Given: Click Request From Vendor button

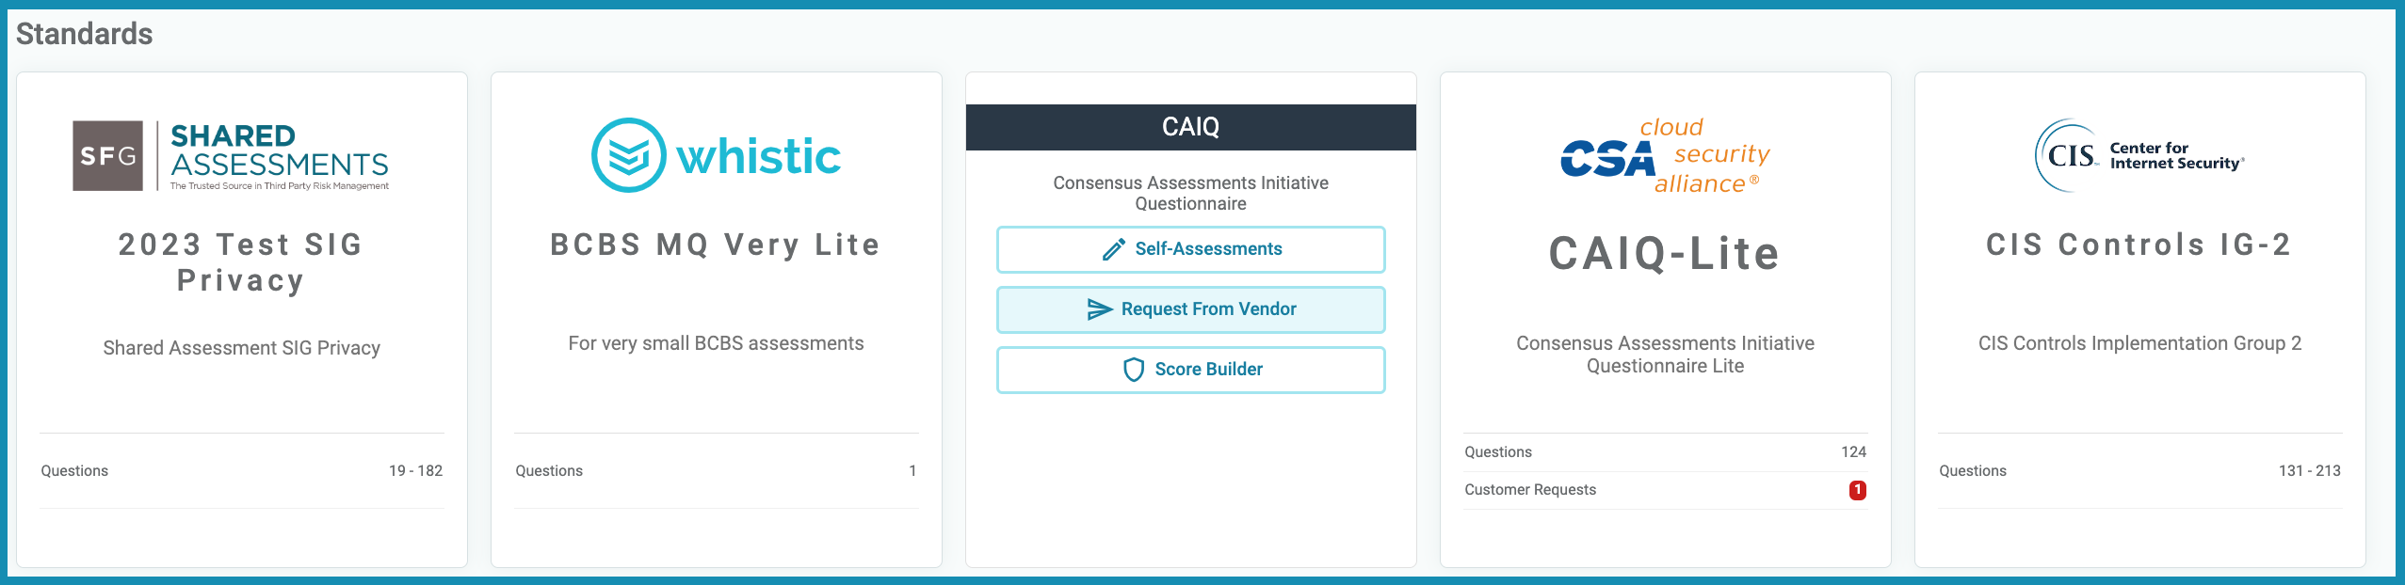Looking at the screenshot, I should click(1190, 309).
